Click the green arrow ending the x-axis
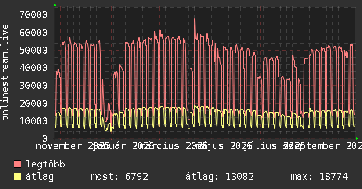362x189 pixels. (x=357, y=138)
